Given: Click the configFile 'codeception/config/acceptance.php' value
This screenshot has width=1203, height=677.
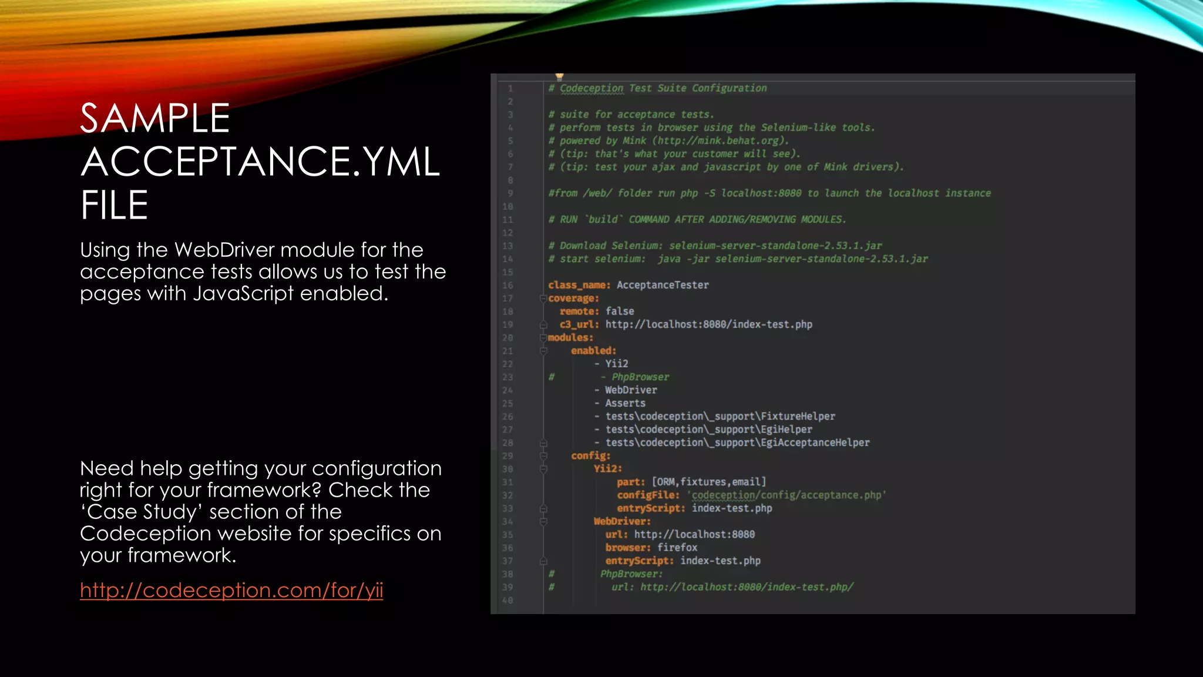Looking at the screenshot, I should point(787,495).
